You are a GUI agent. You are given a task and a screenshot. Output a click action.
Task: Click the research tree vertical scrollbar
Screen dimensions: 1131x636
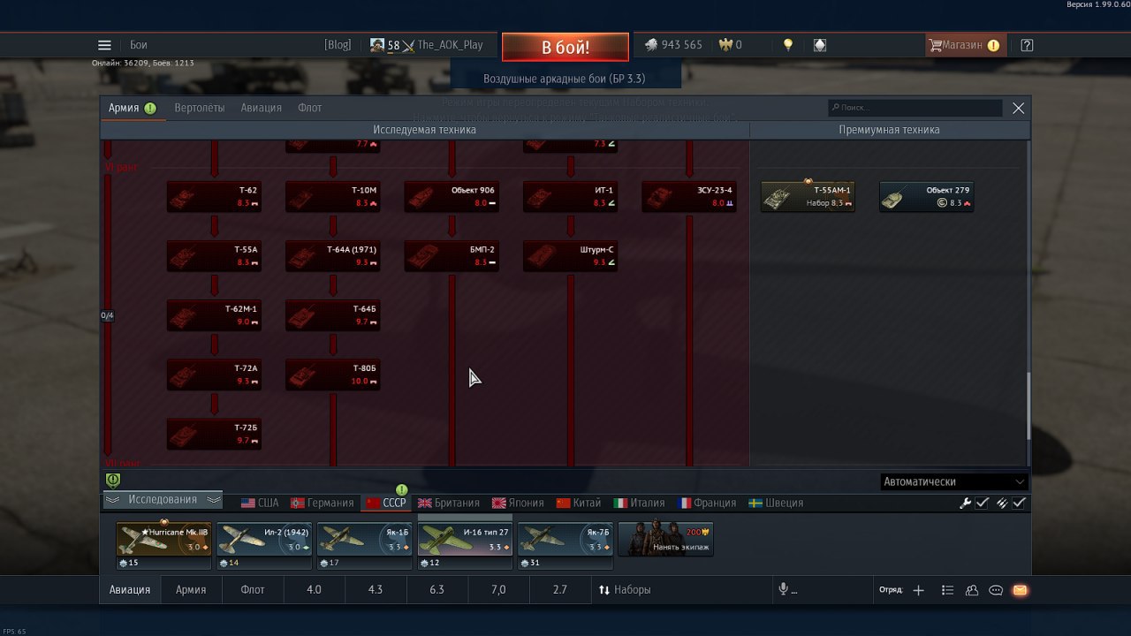coord(1027,406)
